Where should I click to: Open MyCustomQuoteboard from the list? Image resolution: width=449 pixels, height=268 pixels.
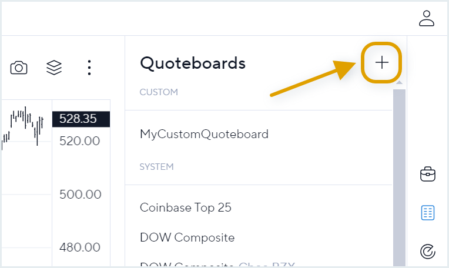[204, 134]
